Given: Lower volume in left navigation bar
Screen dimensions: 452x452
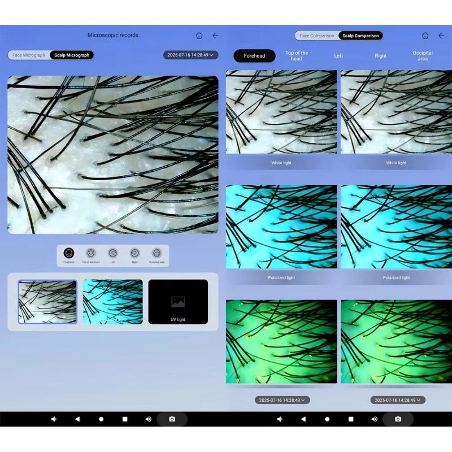Looking at the screenshot, I should 54,419.
